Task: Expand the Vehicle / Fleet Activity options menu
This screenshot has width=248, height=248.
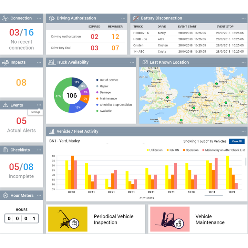Action: coord(243,132)
